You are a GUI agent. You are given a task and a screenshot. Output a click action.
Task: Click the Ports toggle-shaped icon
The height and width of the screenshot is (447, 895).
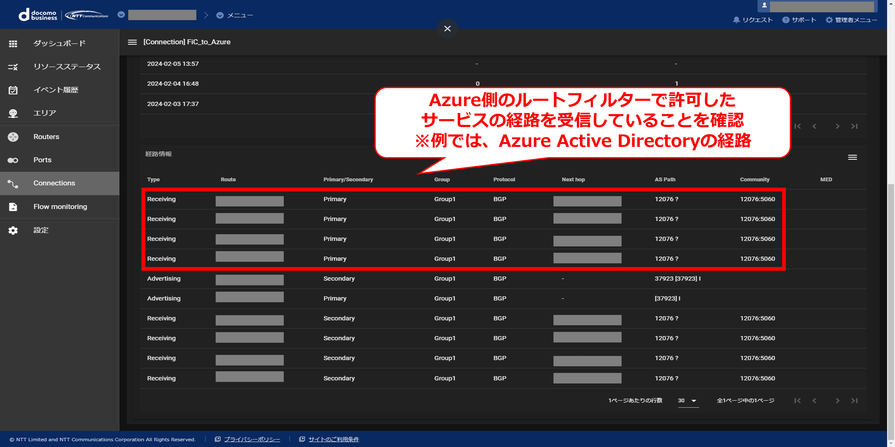pyautogui.click(x=13, y=160)
